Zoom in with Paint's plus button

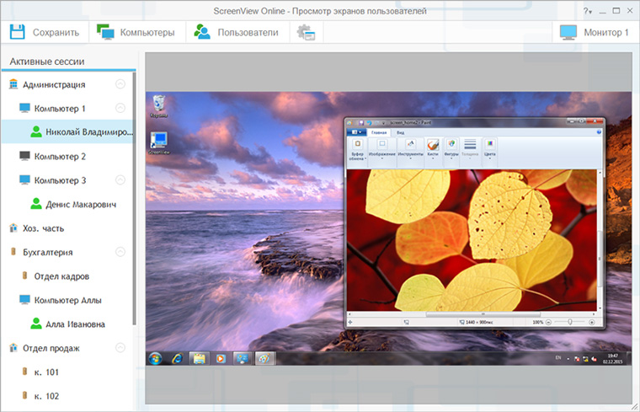point(591,322)
